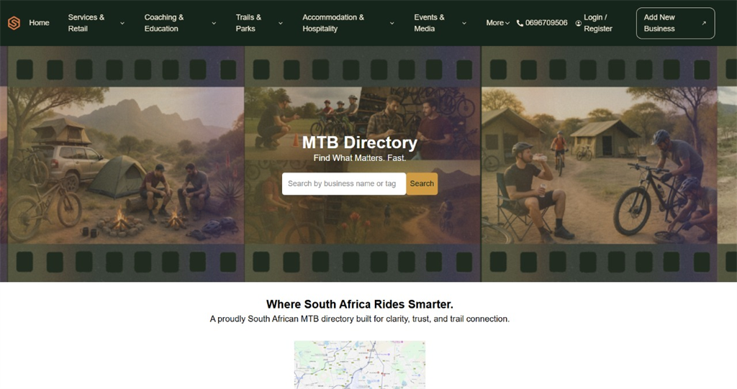Open the Trails & Parks dropdown arrow
737x389 pixels.
point(280,23)
